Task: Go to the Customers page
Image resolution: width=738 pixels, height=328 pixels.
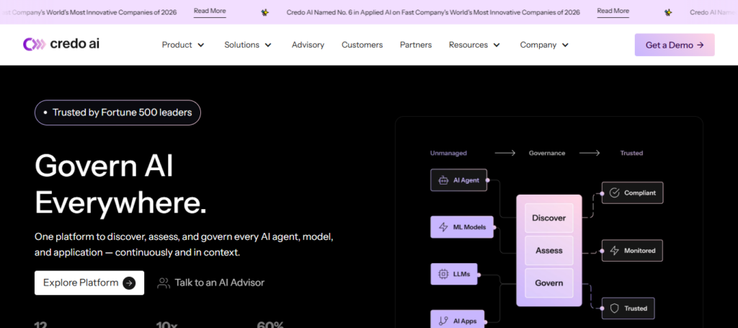Action: pos(362,45)
